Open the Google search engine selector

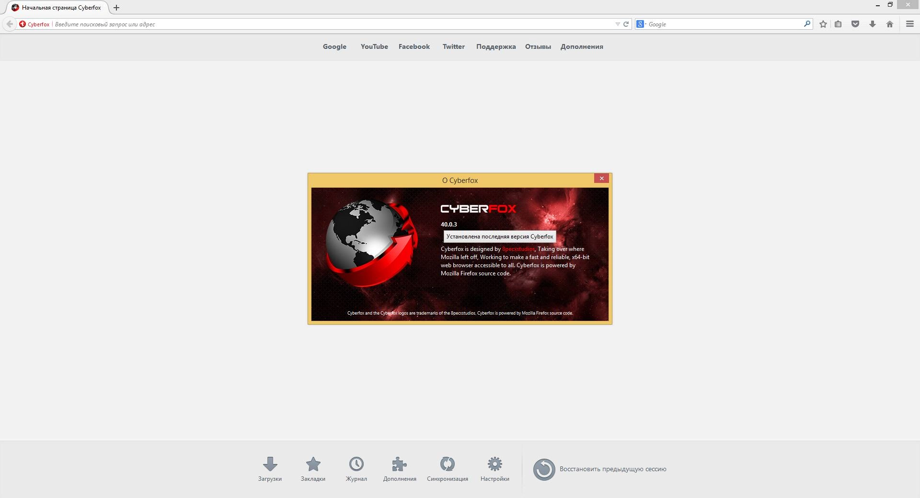641,24
